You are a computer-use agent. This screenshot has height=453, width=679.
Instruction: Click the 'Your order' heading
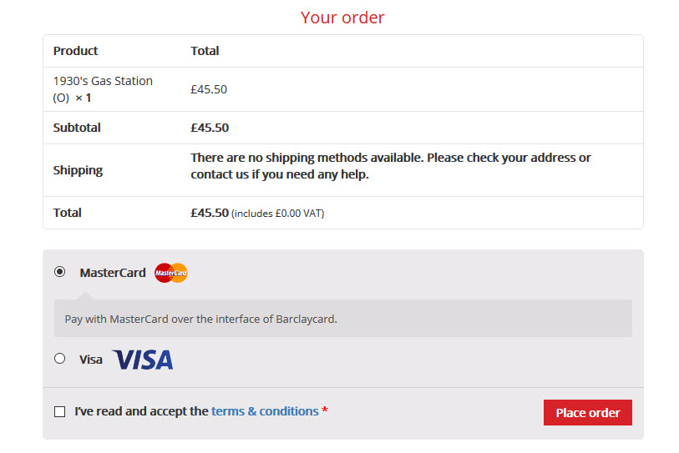342,18
